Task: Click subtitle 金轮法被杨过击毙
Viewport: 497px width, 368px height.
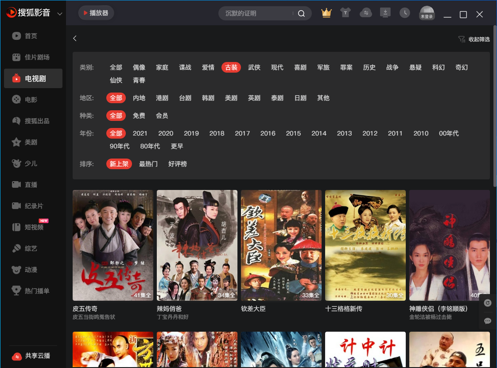Action: pyautogui.click(x=431, y=317)
